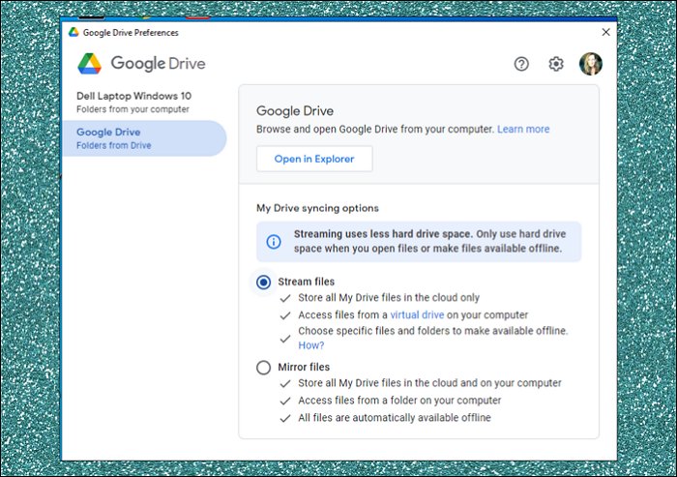The height and width of the screenshot is (477, 677).
Task: Click the account profile picture
Action: tap(590, 64)
